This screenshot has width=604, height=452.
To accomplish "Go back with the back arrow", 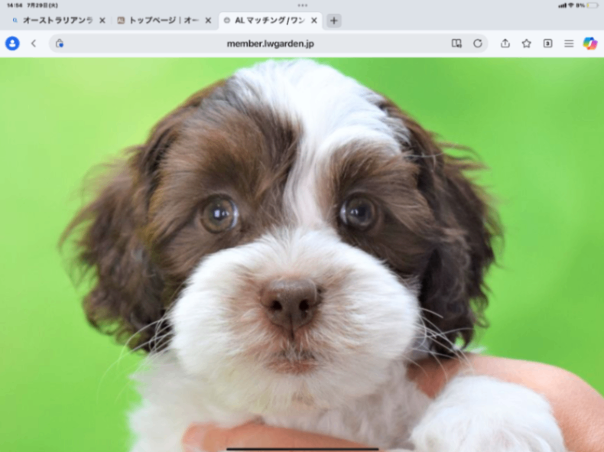I will (x=34, y=43).
